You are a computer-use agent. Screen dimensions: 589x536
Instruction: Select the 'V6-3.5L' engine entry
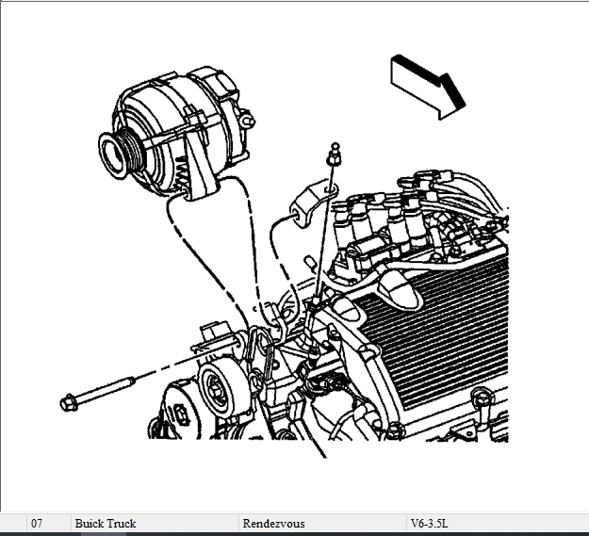pos(498,523)
